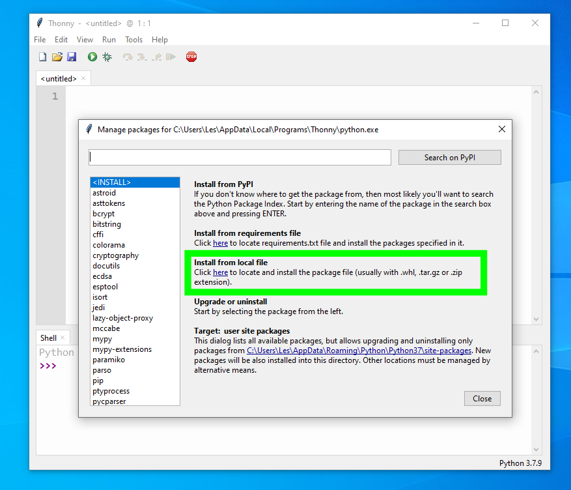The image size is (571, 490).
Task: Select mypy-extensions in the package list
Action: (x=135, y=349)
